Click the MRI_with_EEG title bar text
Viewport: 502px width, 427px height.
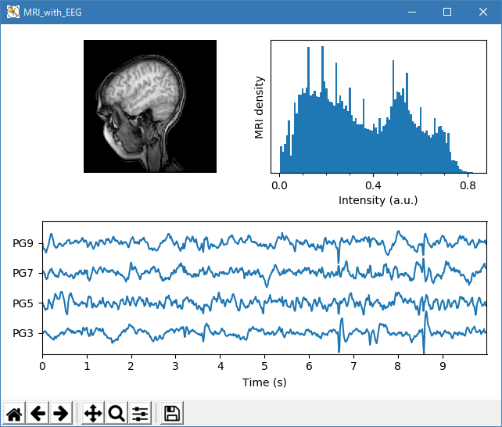52,13
